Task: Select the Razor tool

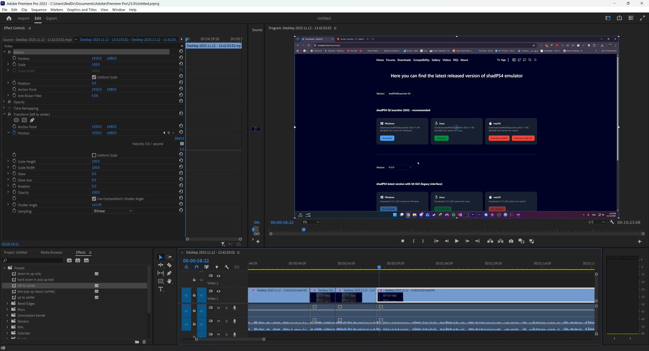Action: tap(169, 265)
